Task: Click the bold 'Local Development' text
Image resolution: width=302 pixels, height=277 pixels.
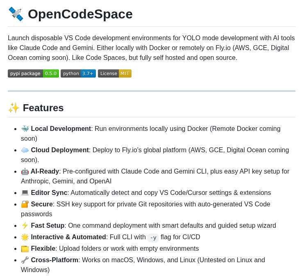Action: point(61,128)
